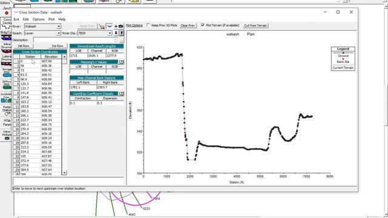The height and width of the screenshot is (218, 388).
Task: Maximize the Cross Section Data window
Action: pos(338,12)
